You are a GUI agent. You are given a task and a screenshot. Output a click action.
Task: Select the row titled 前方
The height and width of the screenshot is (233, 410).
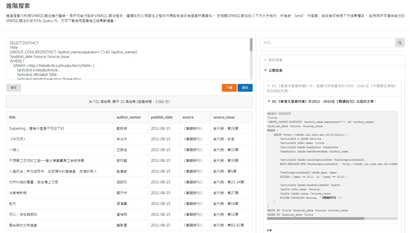pos(129,204)
